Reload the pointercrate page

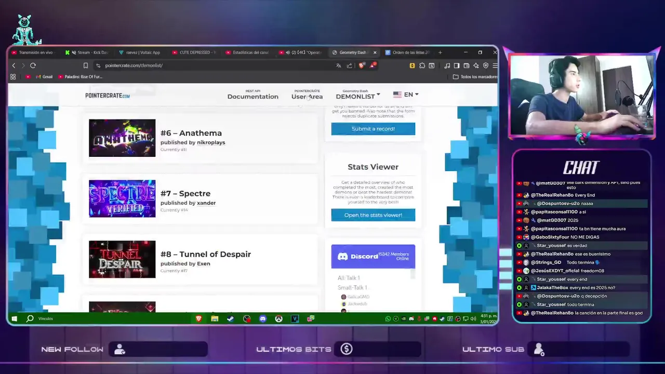tap(33, 65)
